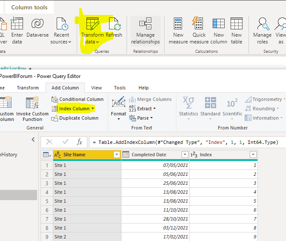Click into the formula bar text

pos(188,142)
